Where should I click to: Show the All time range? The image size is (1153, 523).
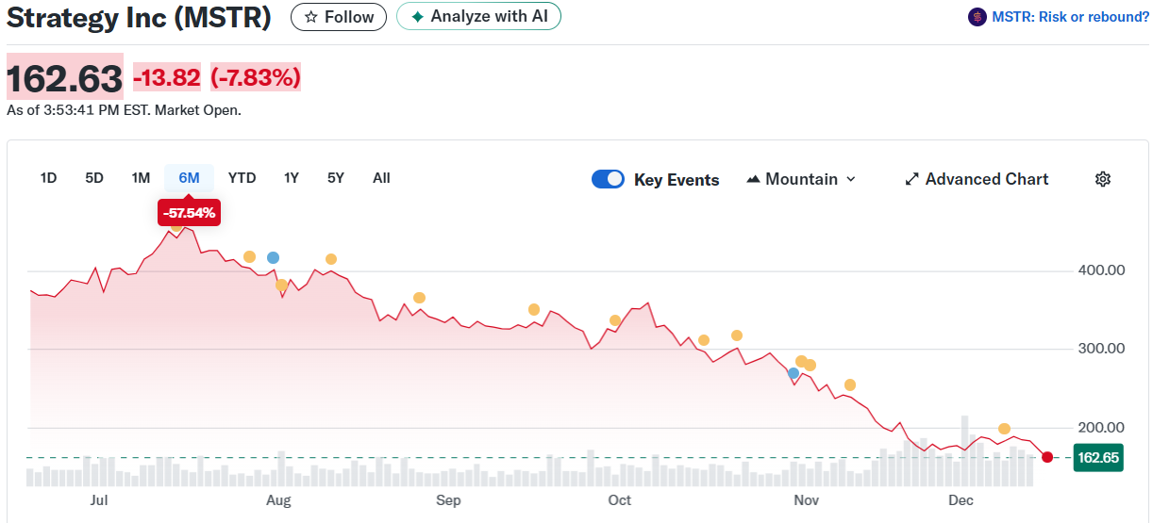tap(381, 178)
